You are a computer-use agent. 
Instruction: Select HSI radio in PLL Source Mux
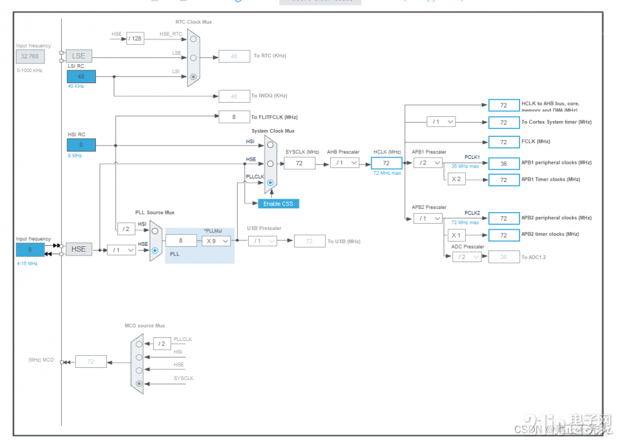(x=155, y=231)
